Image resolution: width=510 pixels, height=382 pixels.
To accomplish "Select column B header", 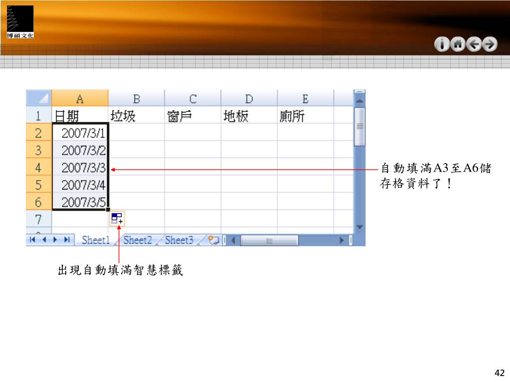I will point(136,98).
